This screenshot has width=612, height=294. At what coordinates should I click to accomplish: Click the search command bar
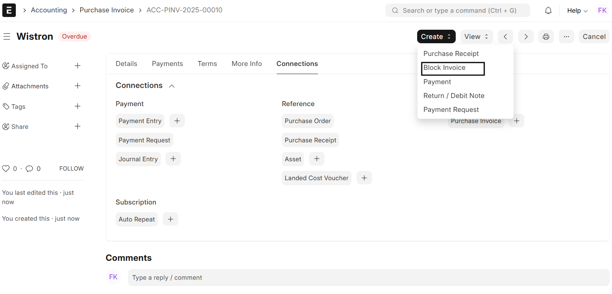(x=458, y=10)
